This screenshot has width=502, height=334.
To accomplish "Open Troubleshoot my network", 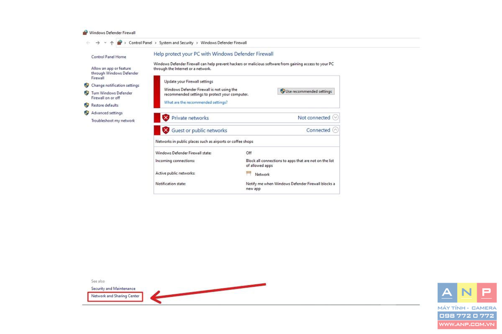I will (x=113, y=121).
